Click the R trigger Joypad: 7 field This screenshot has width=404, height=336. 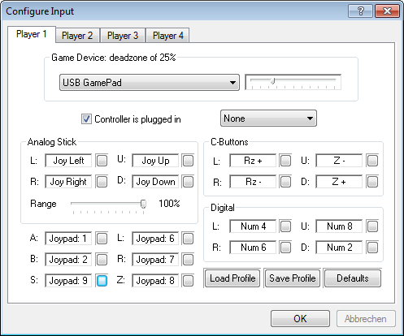155,260
